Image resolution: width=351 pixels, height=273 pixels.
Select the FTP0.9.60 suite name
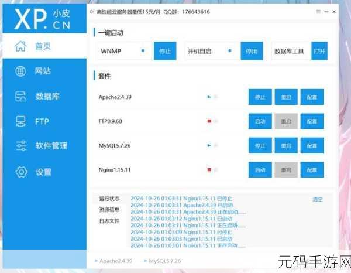111,121
